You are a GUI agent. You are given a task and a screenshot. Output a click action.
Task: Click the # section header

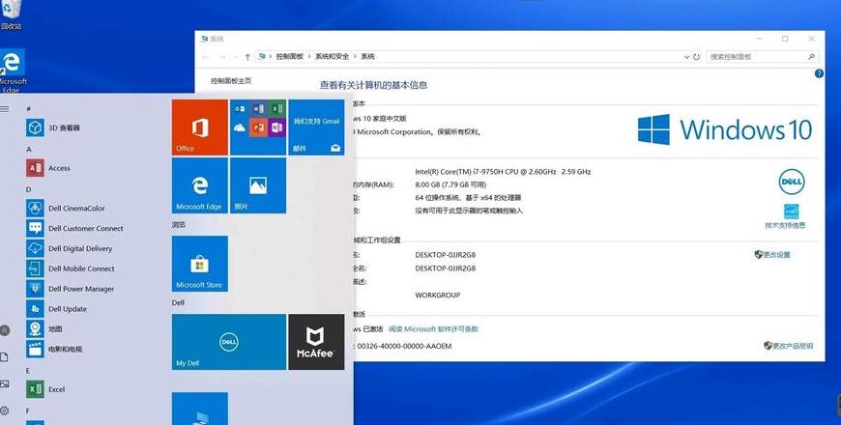[29, 109]
